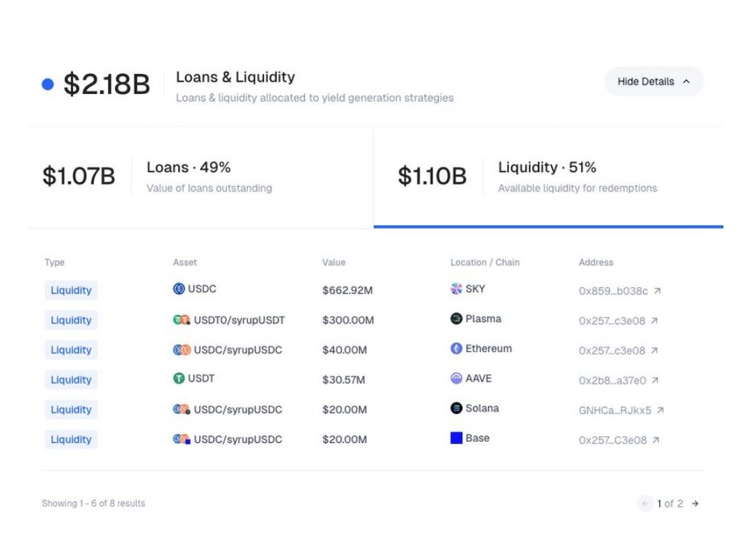Select the $20.00M value in Solana row
The height and width of the screenshot is (533, 752).
(345, 409)
